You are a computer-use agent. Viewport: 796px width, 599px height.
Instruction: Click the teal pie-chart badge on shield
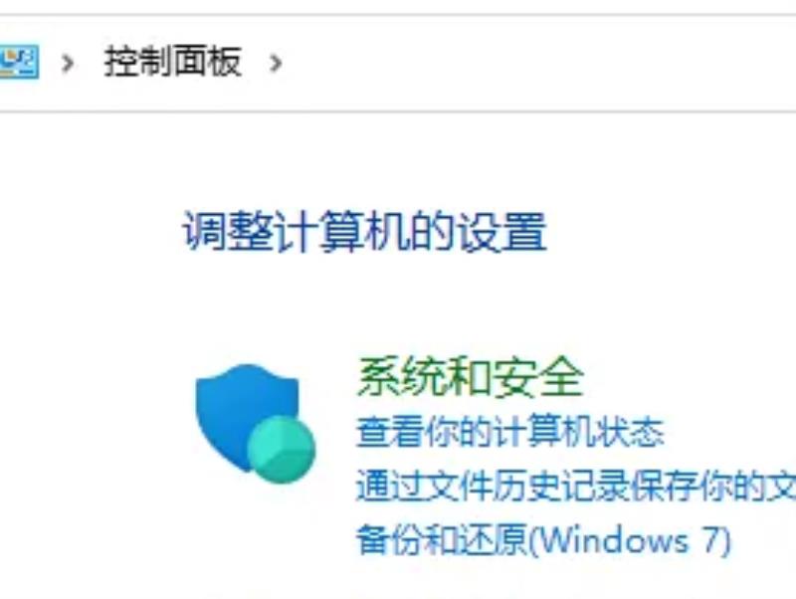[x=282, y=450]
